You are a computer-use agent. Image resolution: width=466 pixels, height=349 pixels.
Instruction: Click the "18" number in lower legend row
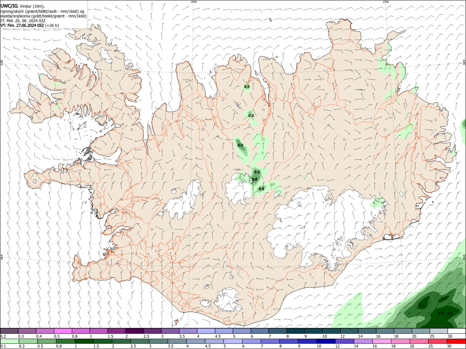pyautogui.click(x=394, y=346)
